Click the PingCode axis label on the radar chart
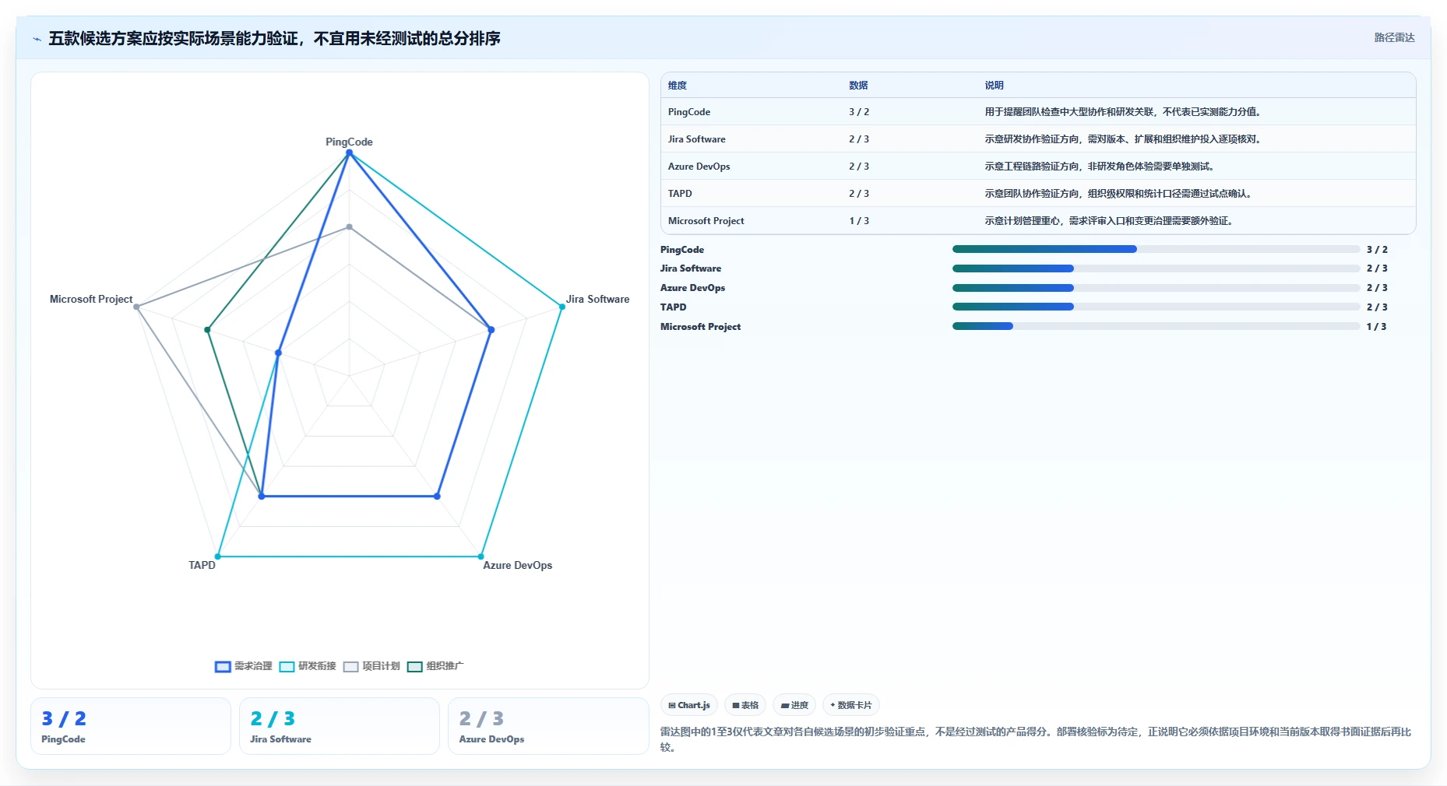 pyautogui.click(x=349, y=142)
